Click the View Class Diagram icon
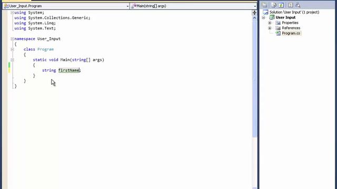 point(298,5)
